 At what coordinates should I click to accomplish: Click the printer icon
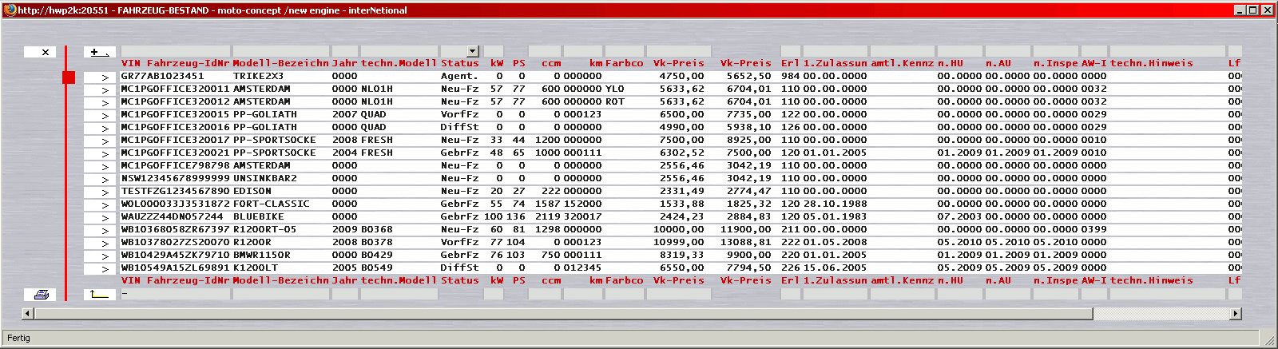click(41, 295)
